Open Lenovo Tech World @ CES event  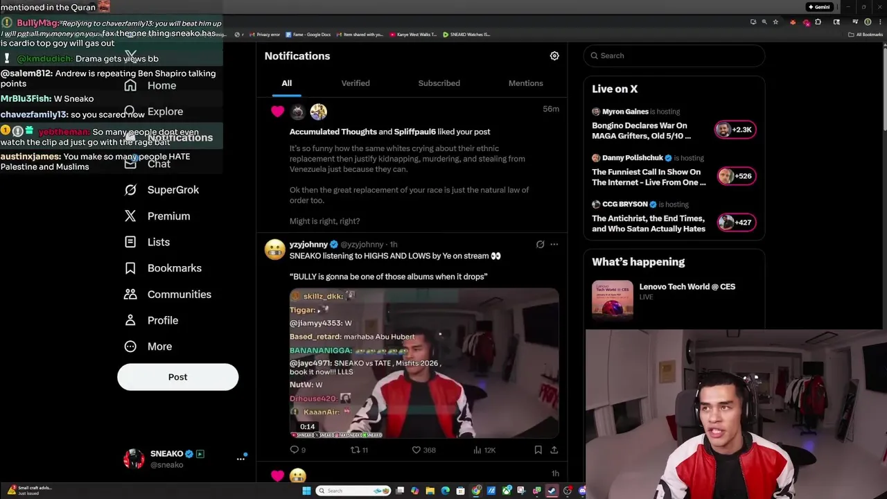[687, 287]
